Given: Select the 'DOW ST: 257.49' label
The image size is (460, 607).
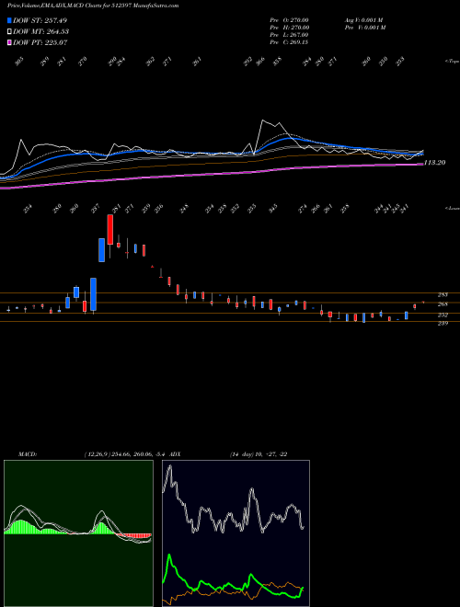Looking at the screenshot, I should coord(40,20).
